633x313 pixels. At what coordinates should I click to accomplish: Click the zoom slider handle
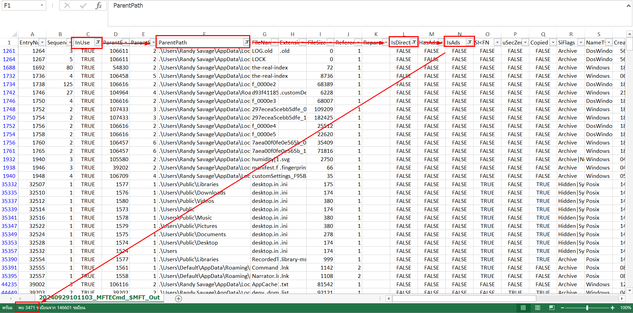[x=587, y=308]
